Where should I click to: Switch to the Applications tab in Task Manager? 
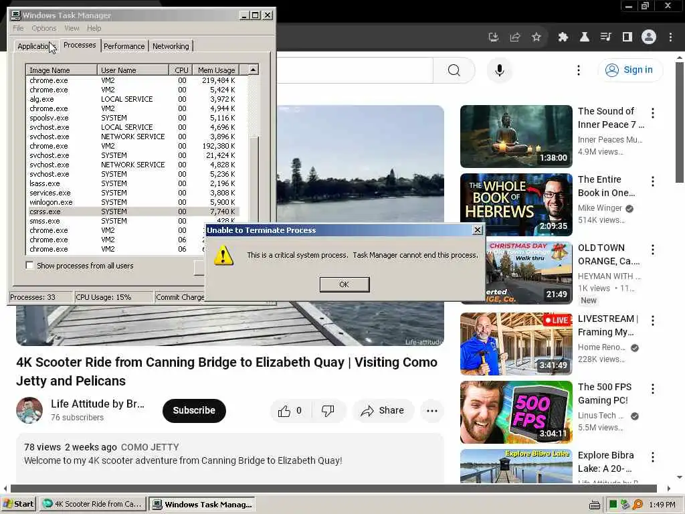(35, 46)
